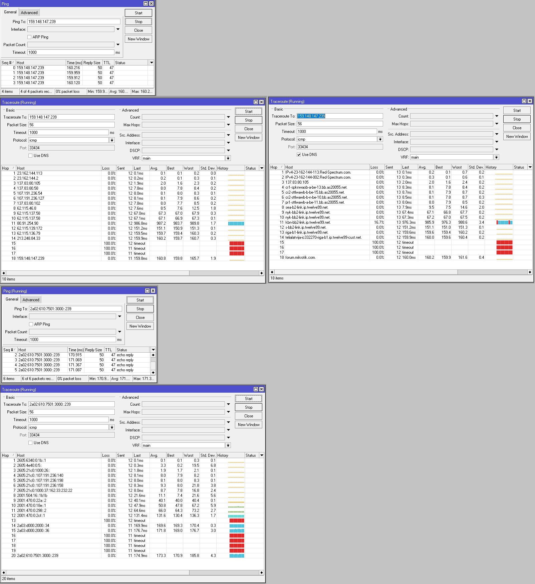
Task: Switch to the Advanced tab in the top Ping window
Action: pyautogui.click(x=29, y=12)
